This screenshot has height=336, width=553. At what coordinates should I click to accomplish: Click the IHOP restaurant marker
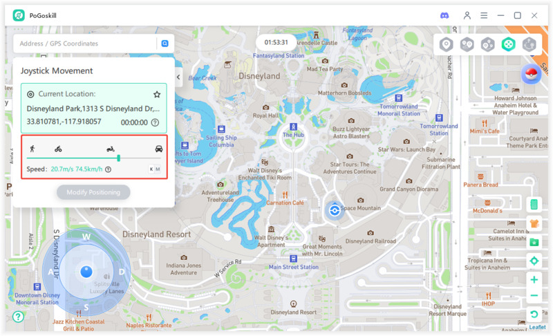click(488, 295)
